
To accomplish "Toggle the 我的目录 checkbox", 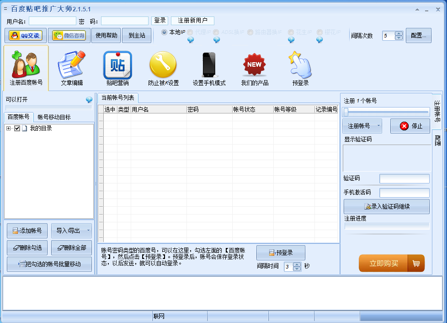I will point(17,129).
